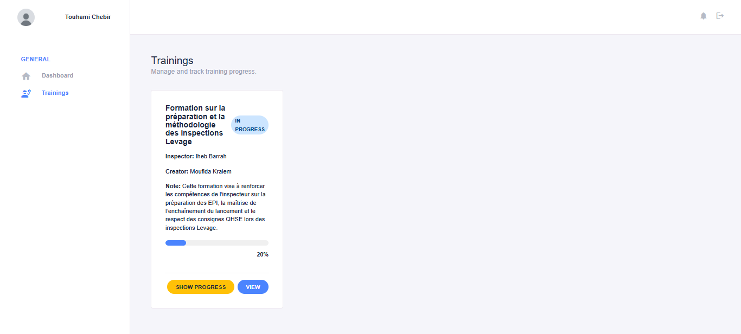Click the Inspector Iheb Barrah line
This screenshot has width=741, height=334.
click(x=196, y=156)
